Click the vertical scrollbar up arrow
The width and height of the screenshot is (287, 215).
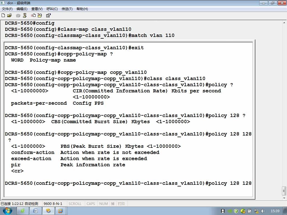284,23
